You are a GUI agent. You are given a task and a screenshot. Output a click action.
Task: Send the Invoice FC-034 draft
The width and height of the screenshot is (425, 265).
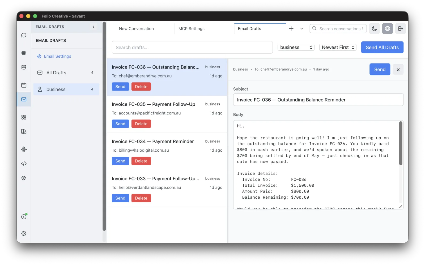(x=120, y=161)
